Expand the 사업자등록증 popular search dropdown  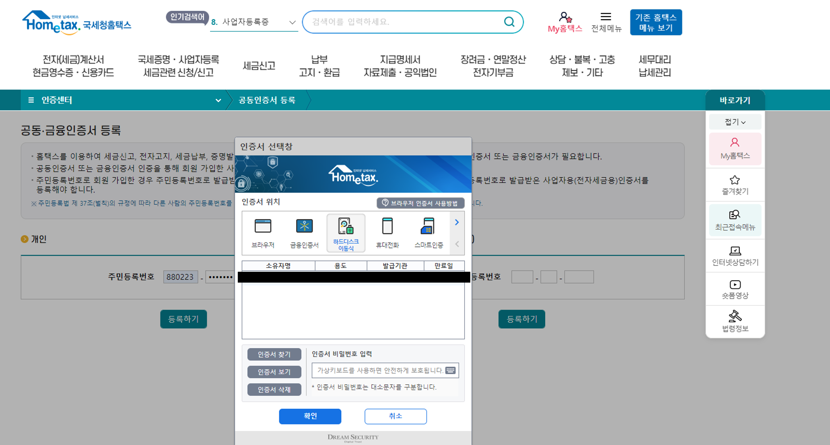point(292,23)
